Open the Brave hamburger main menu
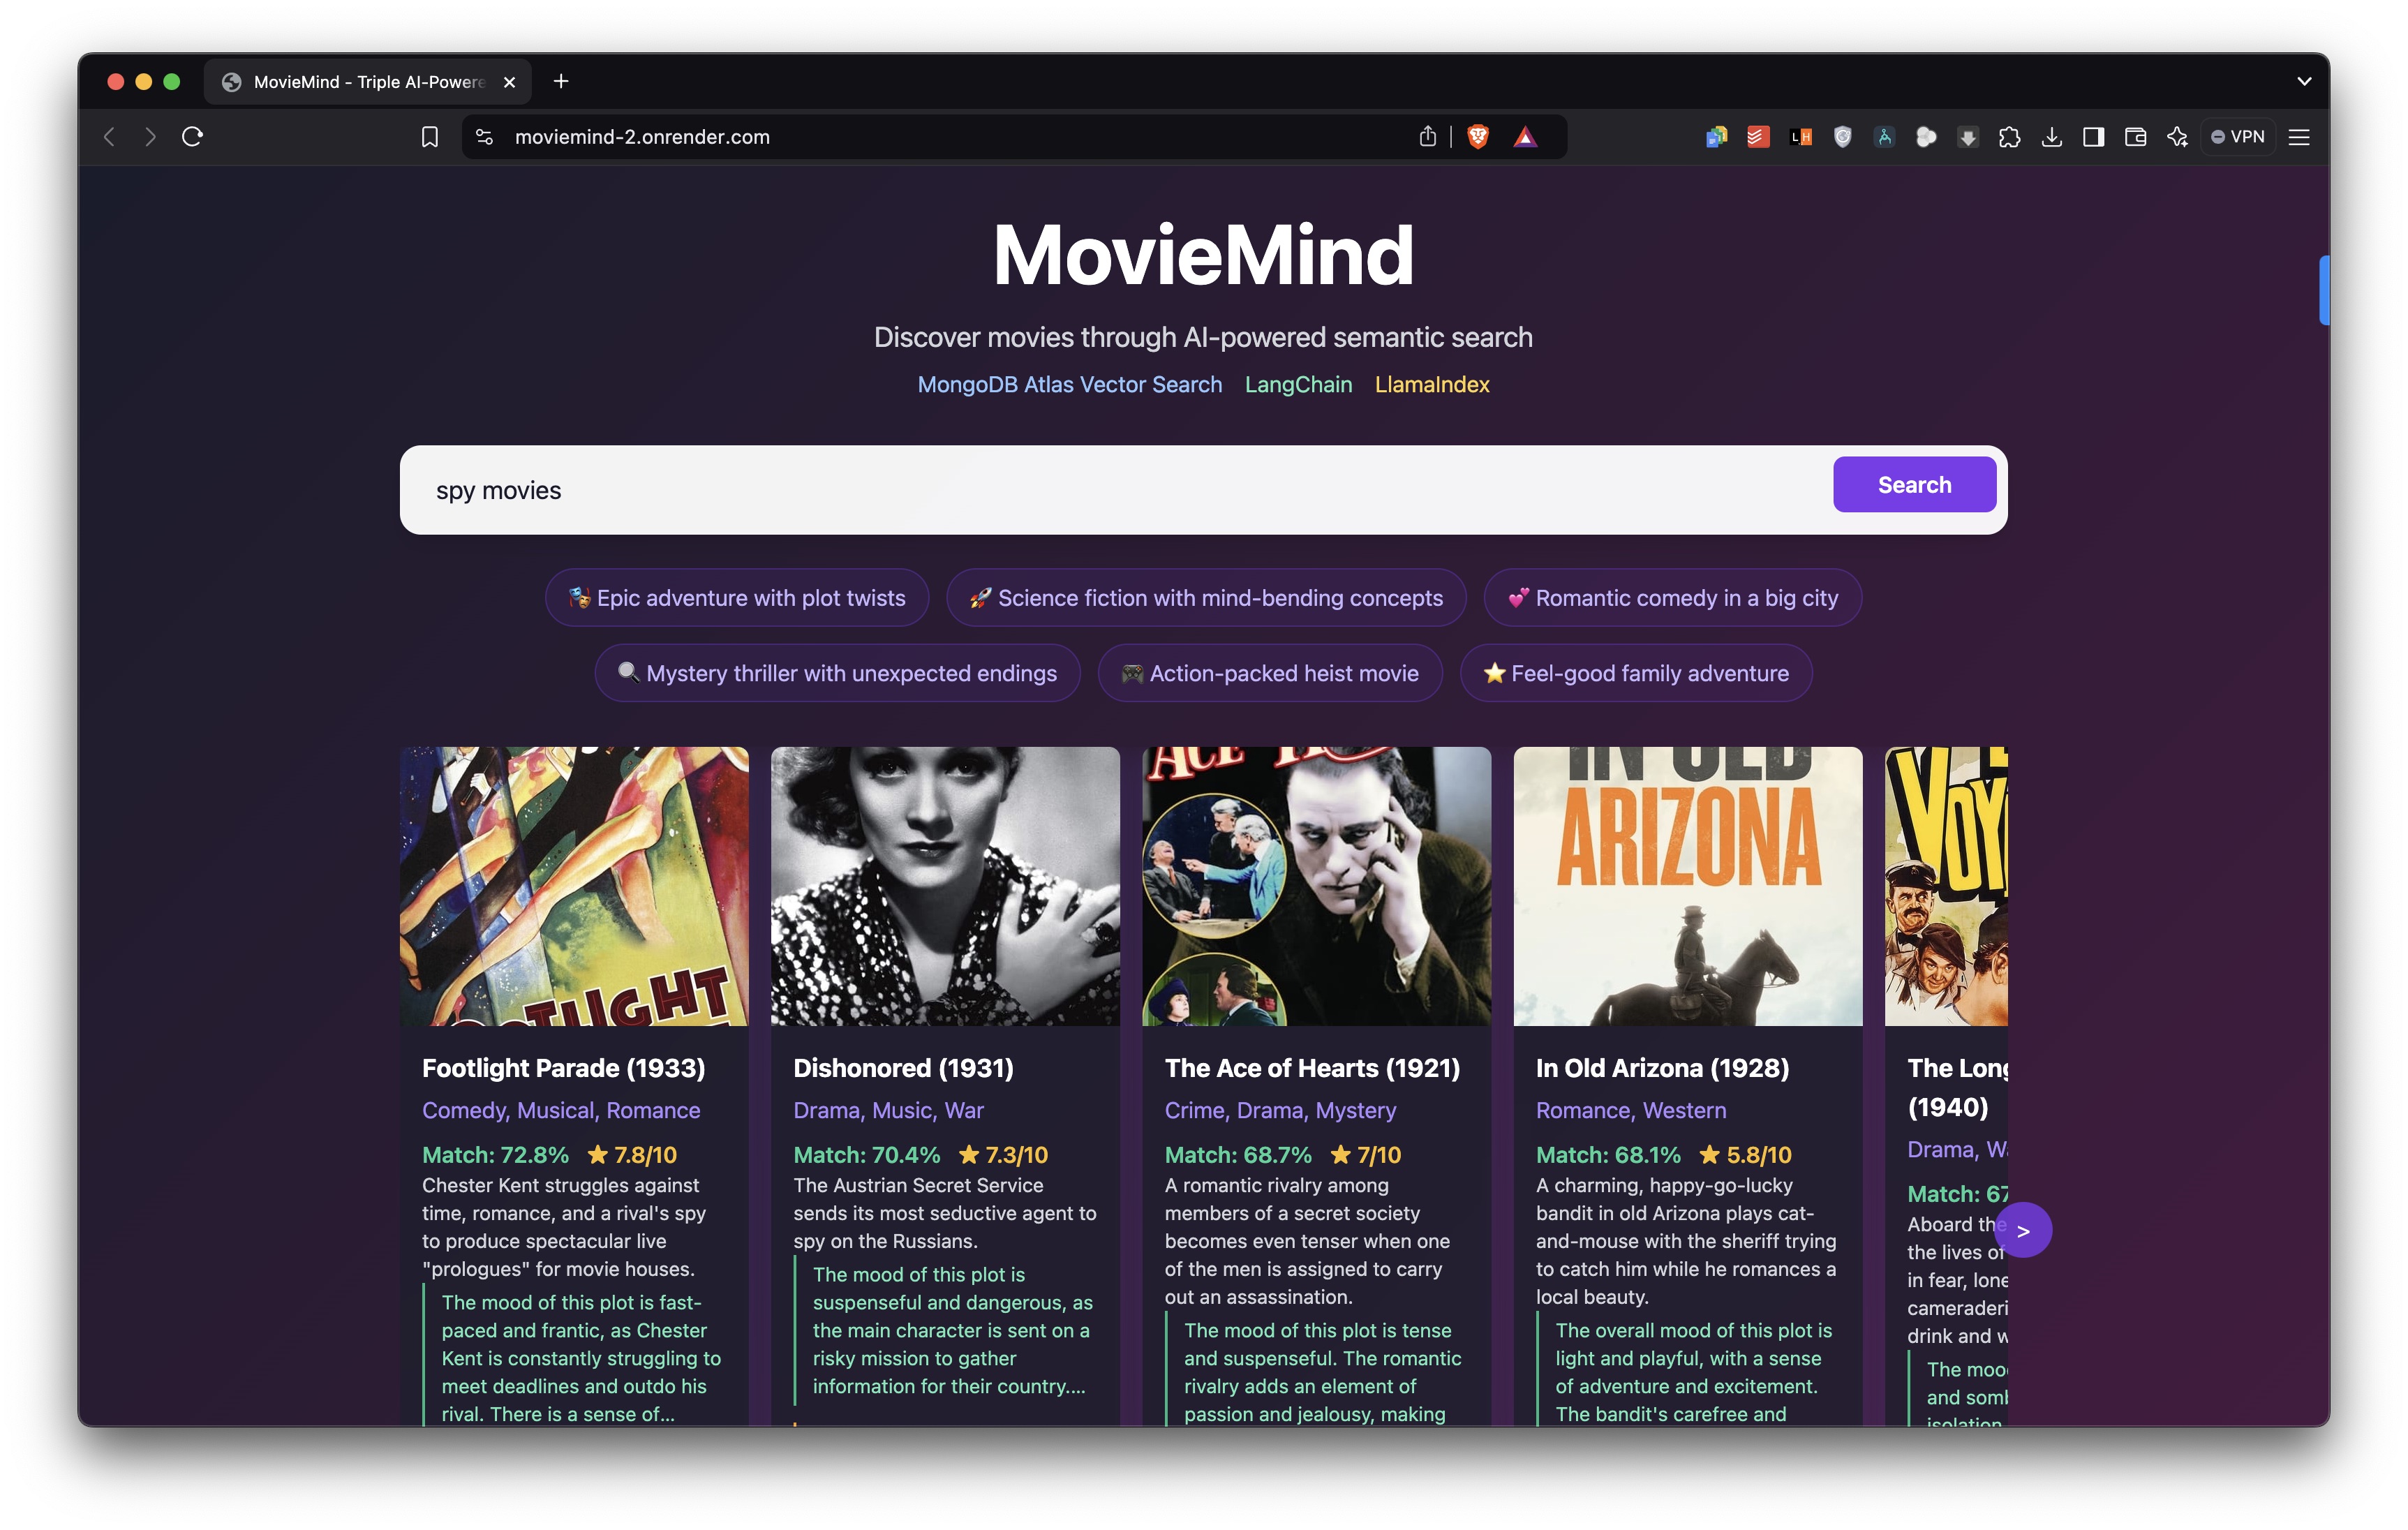 coord(2299,137)
